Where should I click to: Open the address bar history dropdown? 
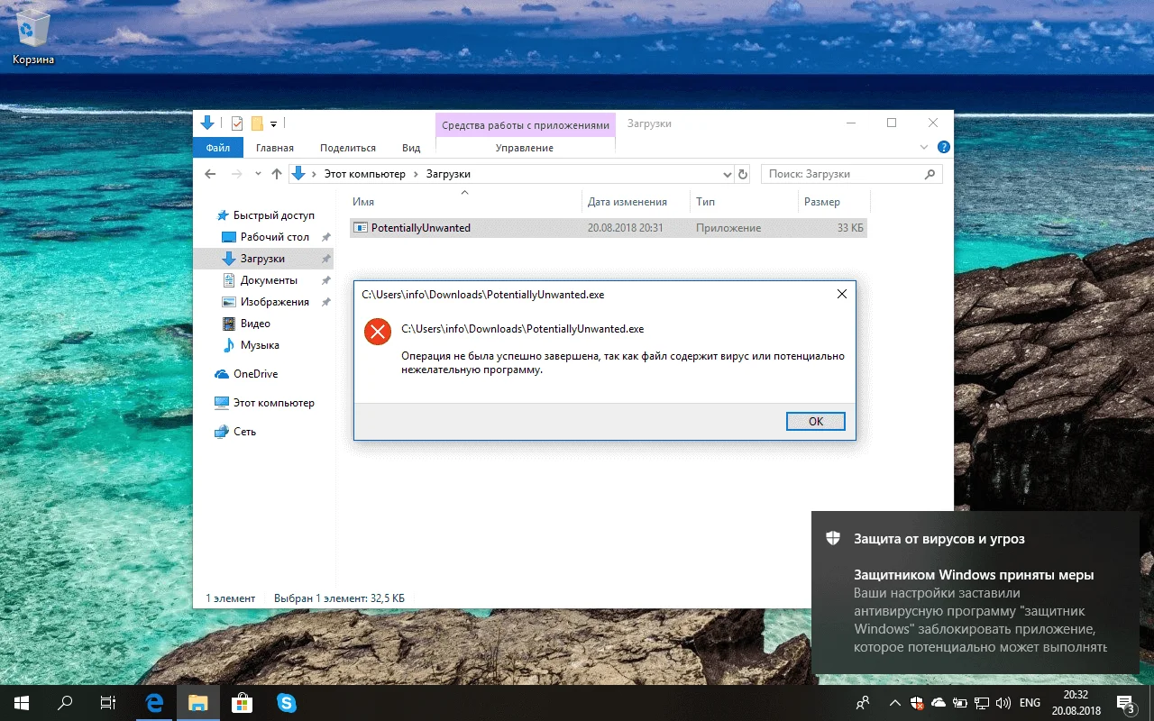728,174
